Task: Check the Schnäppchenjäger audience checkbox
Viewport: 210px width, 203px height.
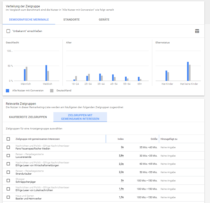Action: 8,181
